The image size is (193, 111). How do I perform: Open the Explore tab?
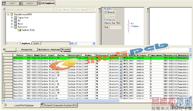click(x=26, y=43)
